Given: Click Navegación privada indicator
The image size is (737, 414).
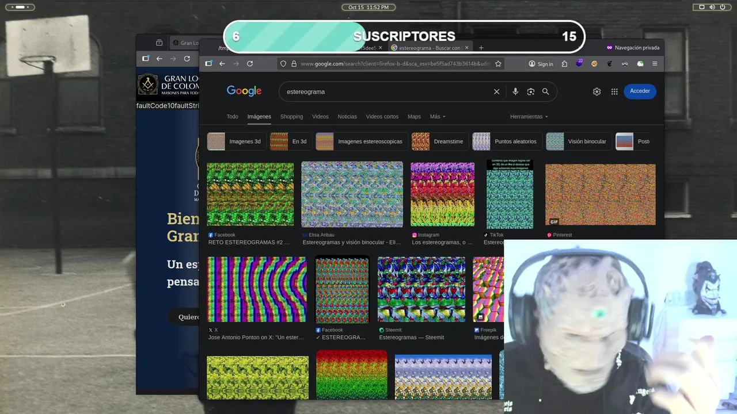Looking at the screenshot, I should click(633, 48).
